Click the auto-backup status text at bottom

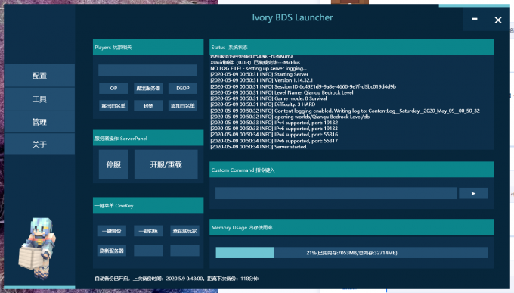click(176, 279)
